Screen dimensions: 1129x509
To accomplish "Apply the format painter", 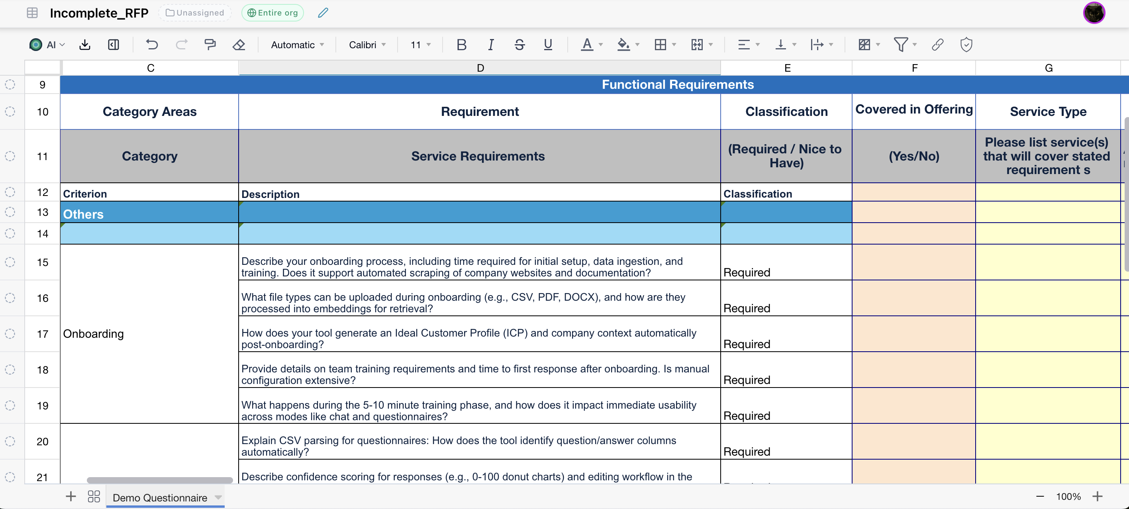I will click(x=210, y=44).
